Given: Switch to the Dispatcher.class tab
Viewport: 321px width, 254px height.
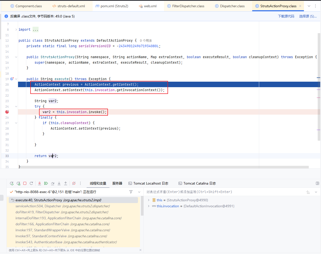Looking at the screenshot, I should (230, 6).
